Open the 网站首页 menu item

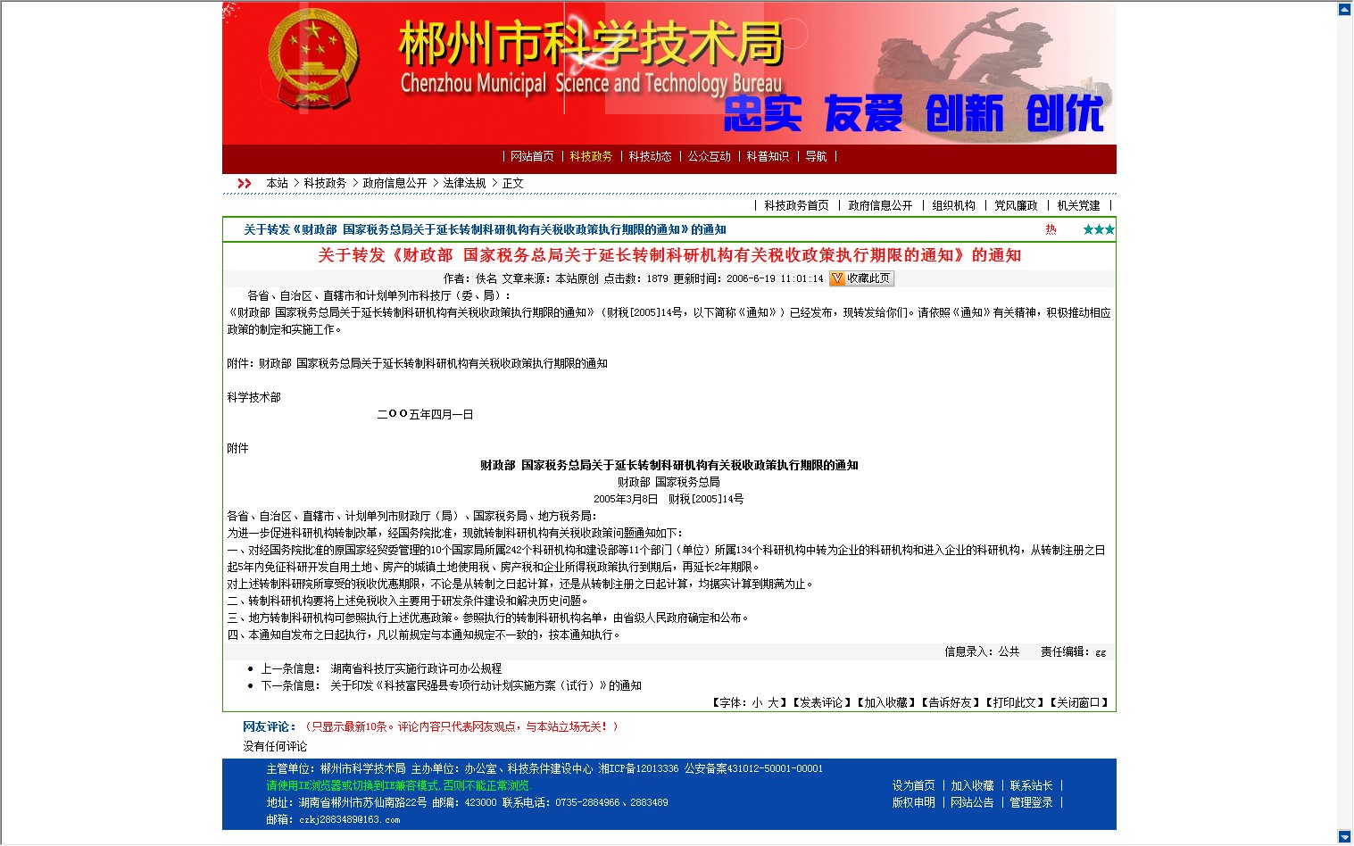(532, 156)
